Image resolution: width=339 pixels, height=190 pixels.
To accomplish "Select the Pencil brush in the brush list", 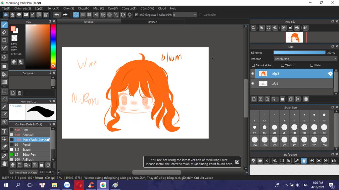I will click(30, 144).
